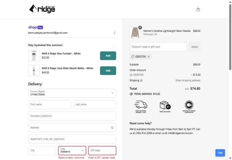
Task: Focus the City field
Action: 42,151
